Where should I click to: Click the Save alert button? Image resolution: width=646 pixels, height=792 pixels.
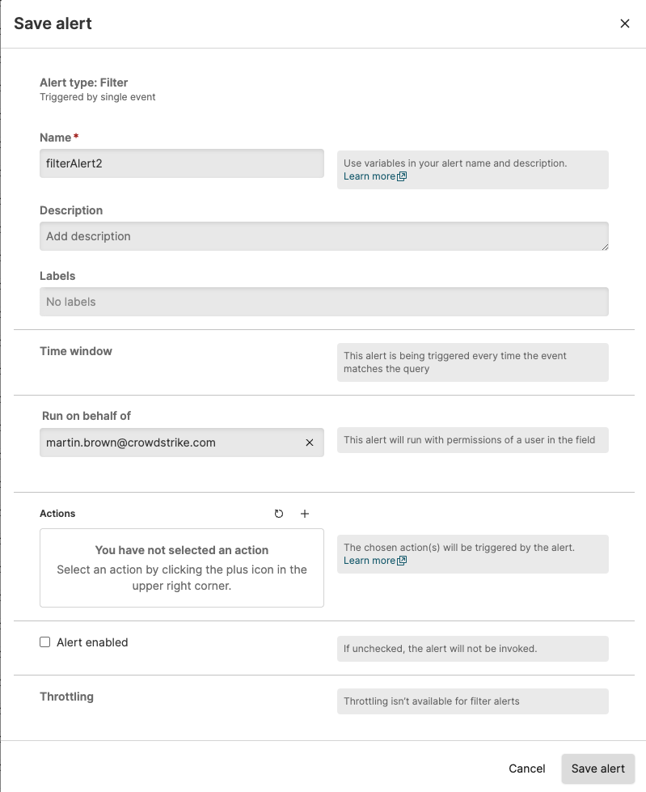597,769
